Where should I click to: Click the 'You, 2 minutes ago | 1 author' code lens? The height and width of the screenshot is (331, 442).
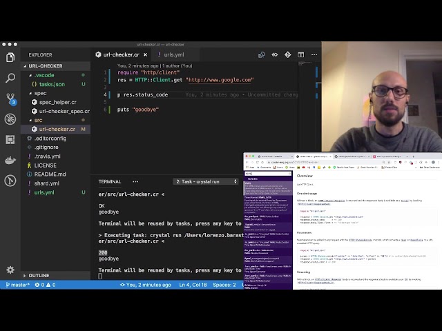[155, 66]
